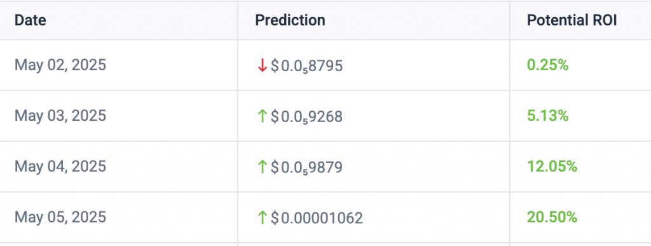
Task: Select the Prediction column header
Action: click(x=290, y=20)
